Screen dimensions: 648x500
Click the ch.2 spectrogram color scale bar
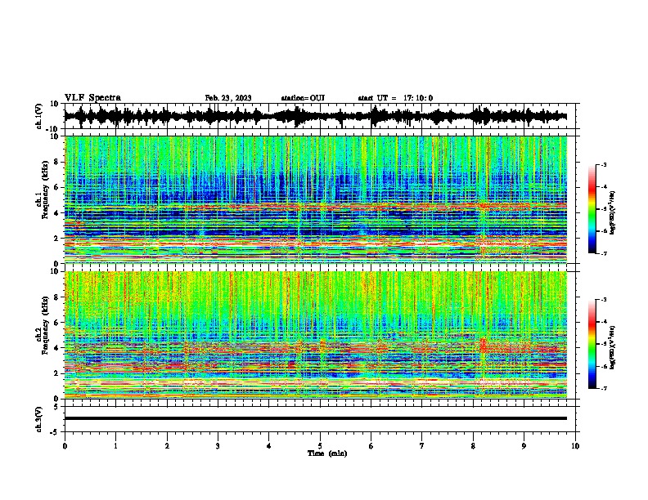coord(592,344)
